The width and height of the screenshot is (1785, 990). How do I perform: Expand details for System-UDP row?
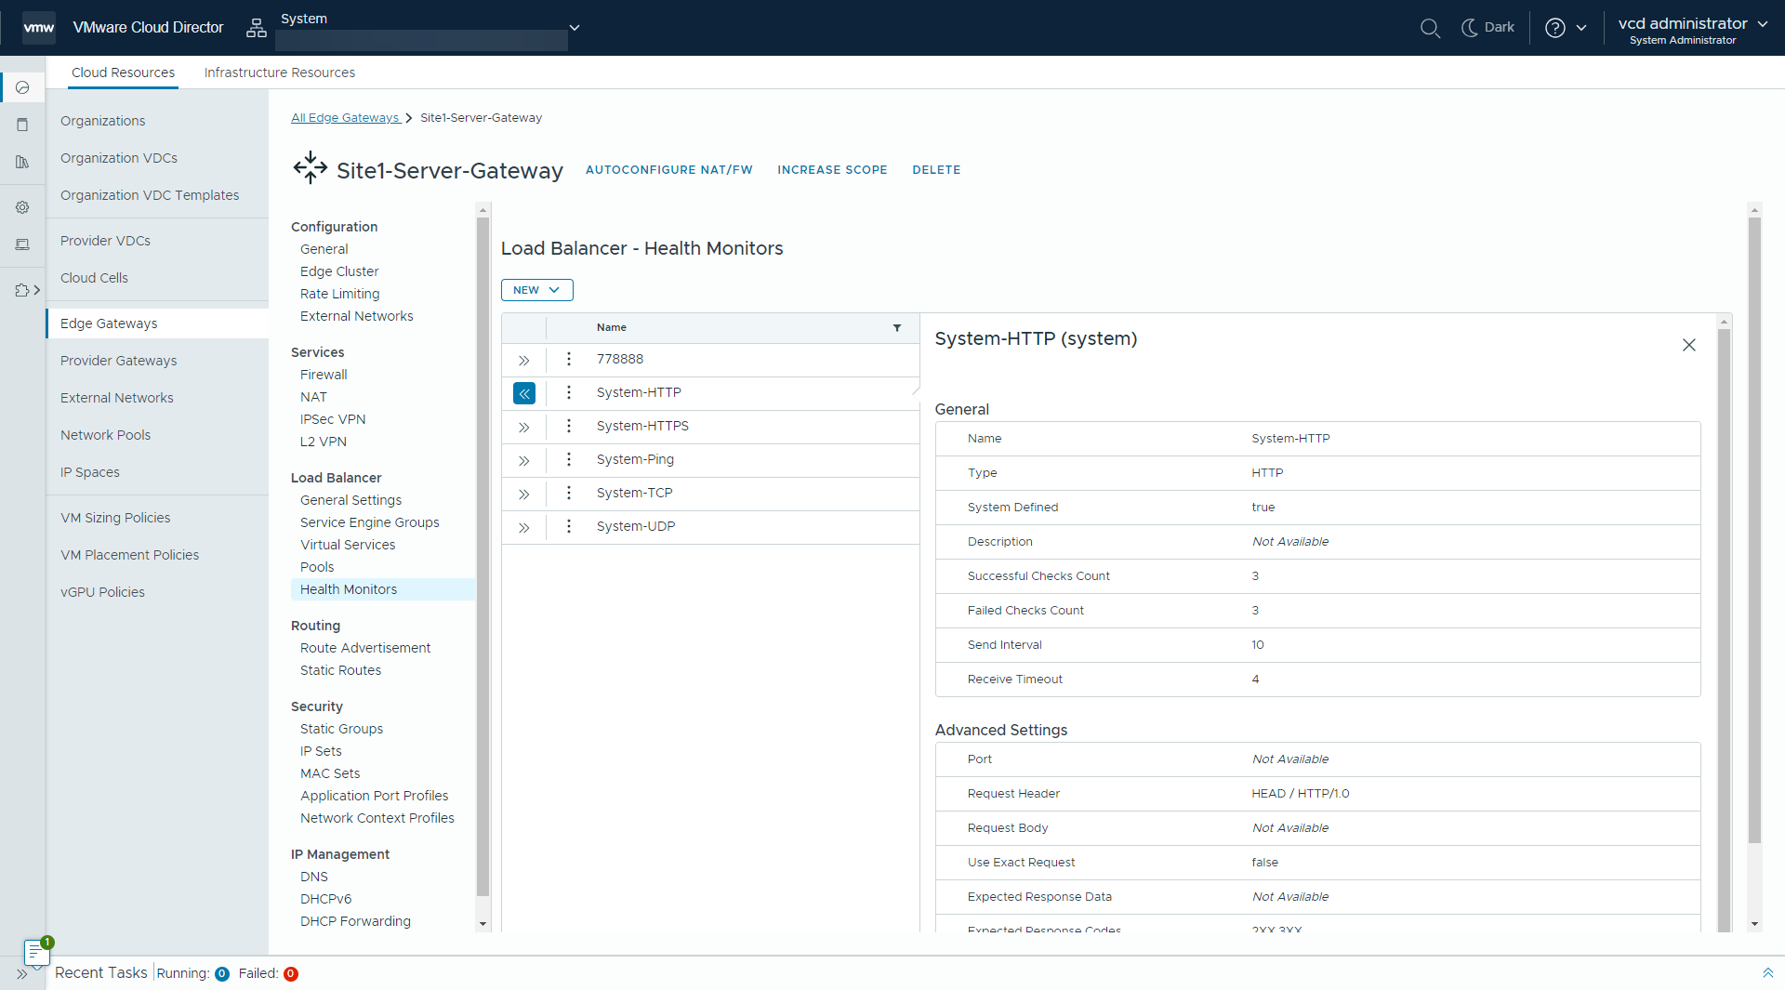[524, 528]
